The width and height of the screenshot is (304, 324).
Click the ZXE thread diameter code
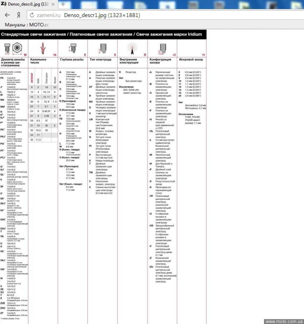click(3, 303)
